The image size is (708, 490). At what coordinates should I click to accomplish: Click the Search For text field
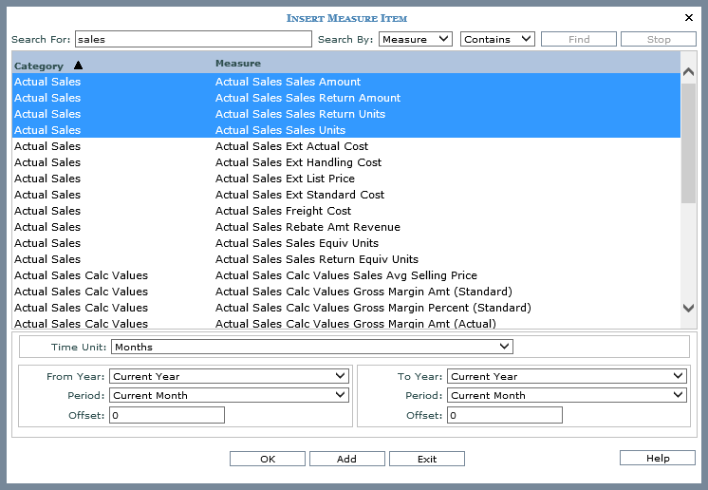pos(193,39)
